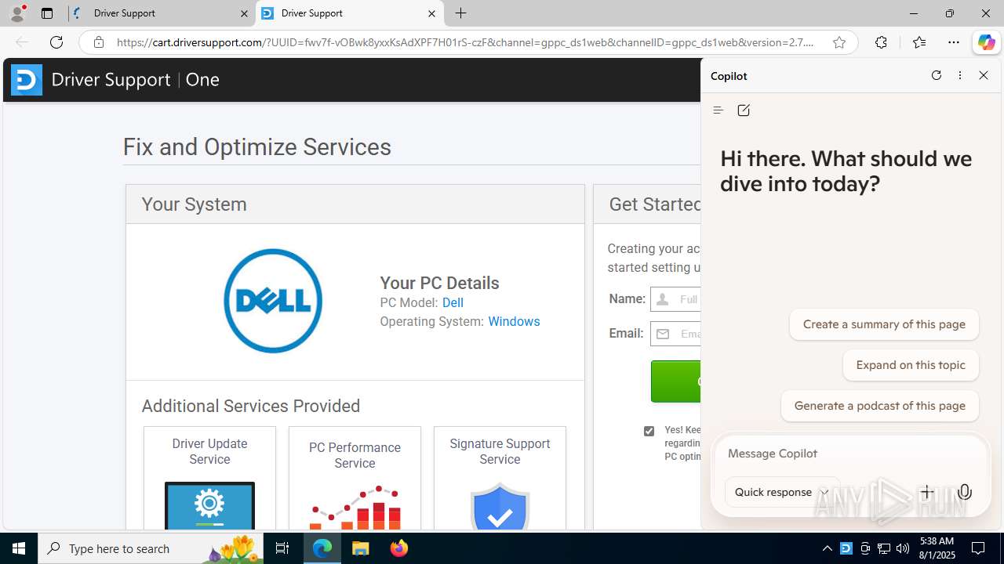This screenshot has width=1004, height=564.
Task: View site information lock icon
Action: point(99,42)
